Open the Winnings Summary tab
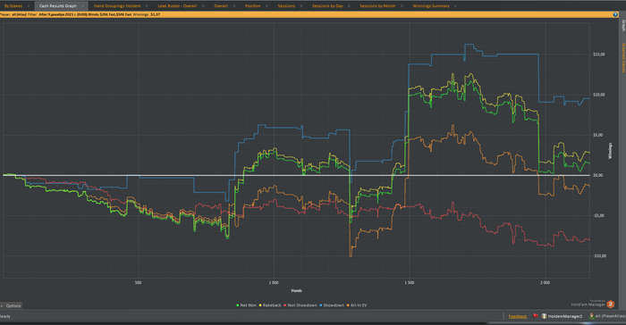 (x=431, y=6)
